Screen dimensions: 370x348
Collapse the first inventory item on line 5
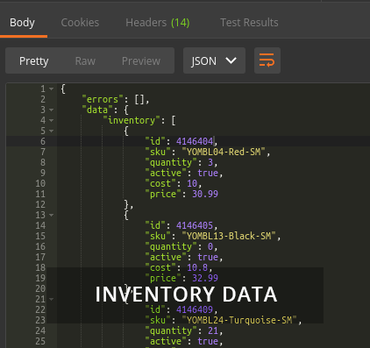[52, 131]
